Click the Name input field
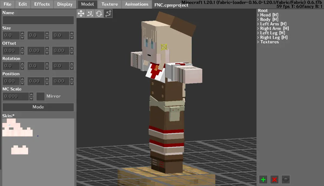This screenshot has width=324, height=186. pos(38,20)
